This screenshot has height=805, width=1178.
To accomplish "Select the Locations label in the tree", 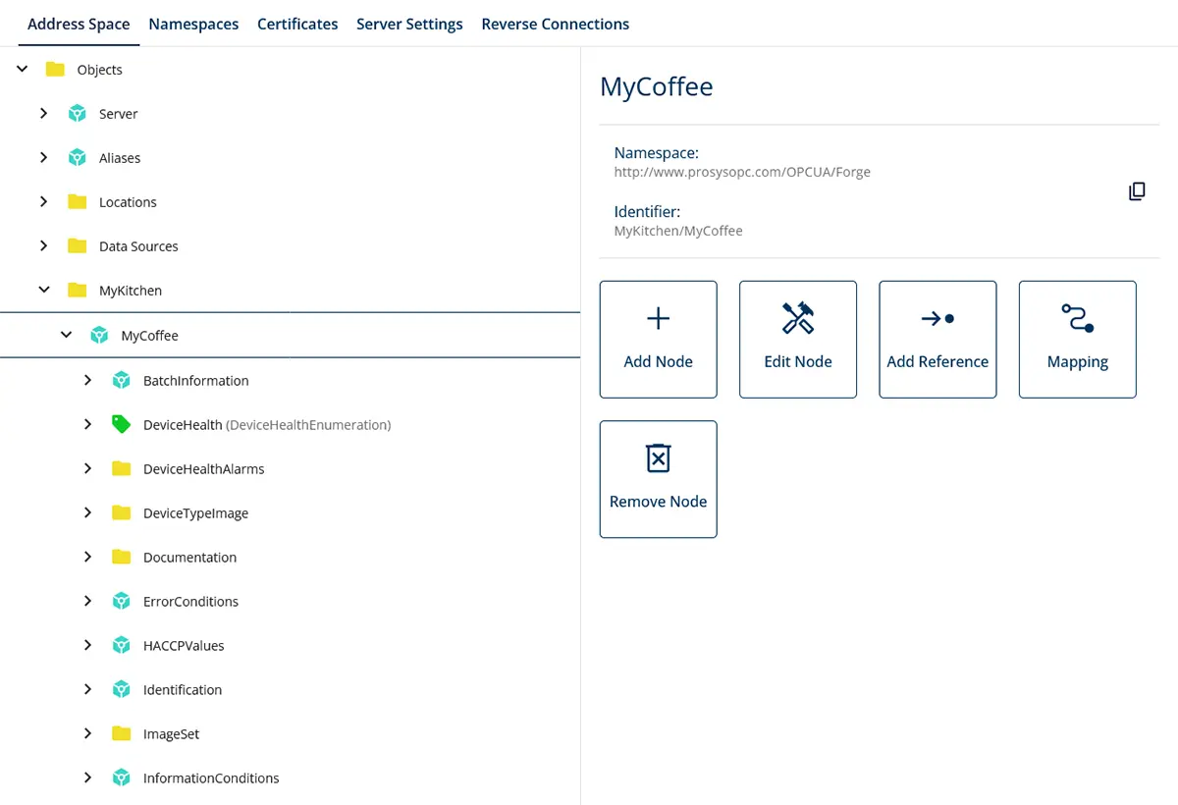I will pyautogui.click(x=128, y=202).
